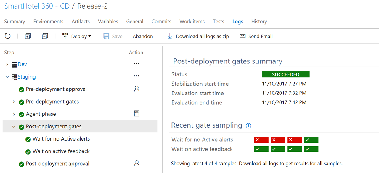The height and width of the screenshot is (173, 379).
Task: Expand all steps with the plus-box icon
Action: point(28,36)
